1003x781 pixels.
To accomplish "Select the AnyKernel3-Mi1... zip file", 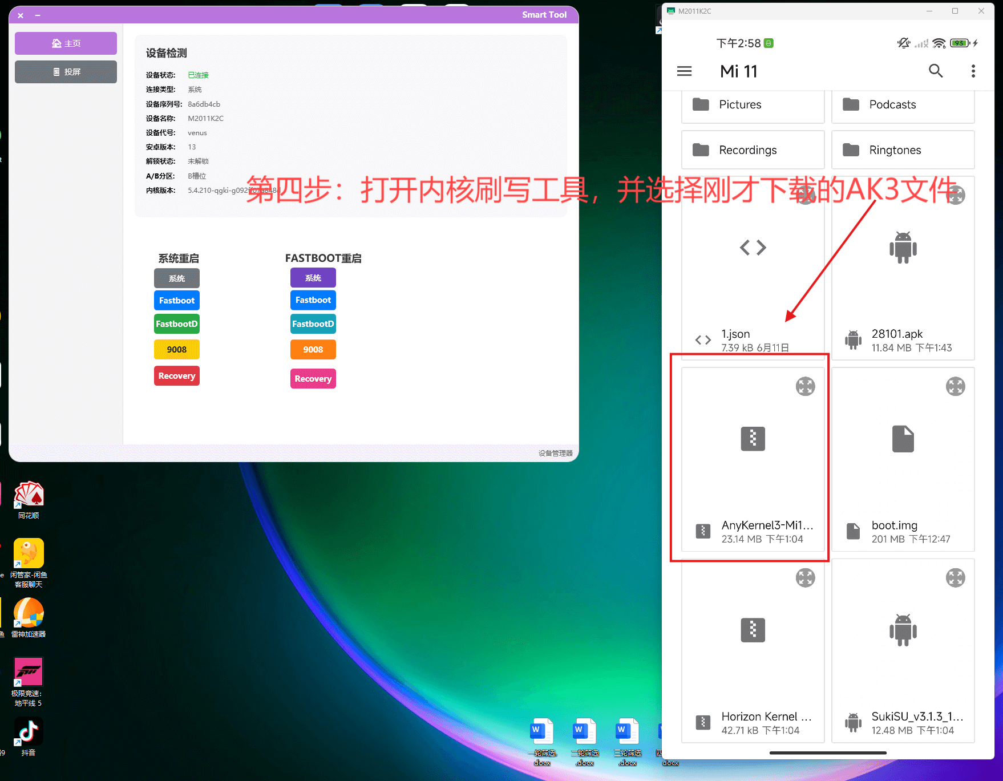I will (x=753, y=459).
